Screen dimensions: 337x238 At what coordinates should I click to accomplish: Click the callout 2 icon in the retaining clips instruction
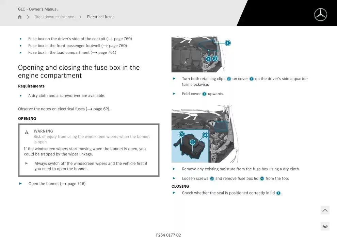(229, 79)
